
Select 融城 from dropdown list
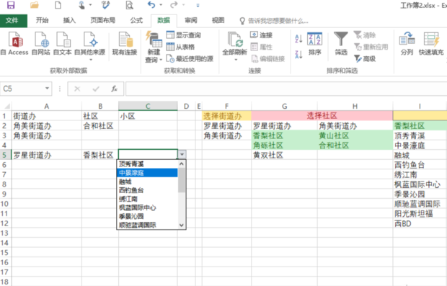pyautogui.click(x=147, y=182)
